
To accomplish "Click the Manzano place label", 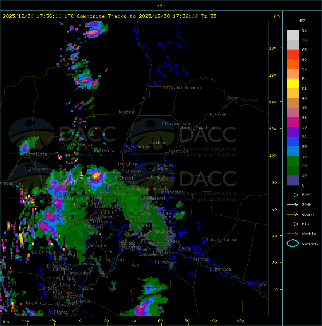I will coord(33,303).
